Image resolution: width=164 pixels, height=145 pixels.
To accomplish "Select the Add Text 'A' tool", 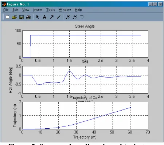I will click(44, 17).
